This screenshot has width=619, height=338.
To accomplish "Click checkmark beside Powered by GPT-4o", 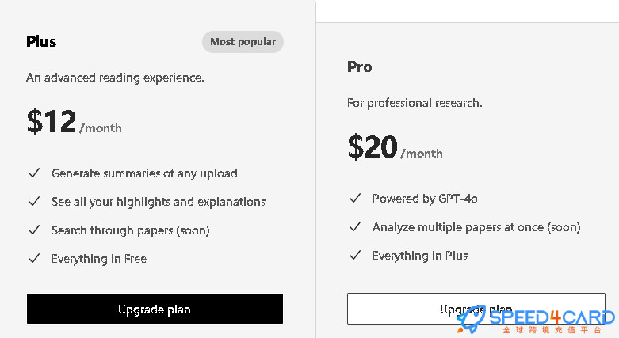I will coord(355,198).
